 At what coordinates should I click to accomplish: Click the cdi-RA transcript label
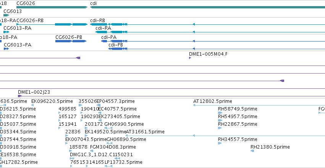pyautogui.click(x=103, y=28)
